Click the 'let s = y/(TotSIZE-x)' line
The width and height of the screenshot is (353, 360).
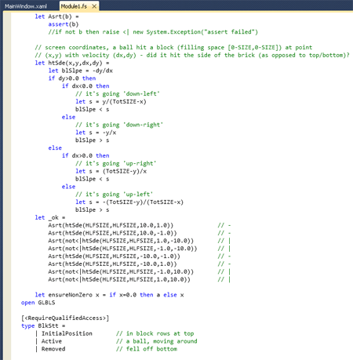pos(111,101)
